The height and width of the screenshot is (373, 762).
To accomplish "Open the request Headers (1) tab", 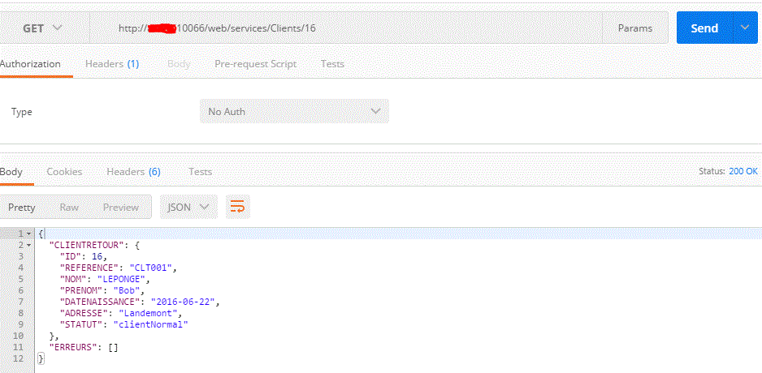I will coord(112,64).
